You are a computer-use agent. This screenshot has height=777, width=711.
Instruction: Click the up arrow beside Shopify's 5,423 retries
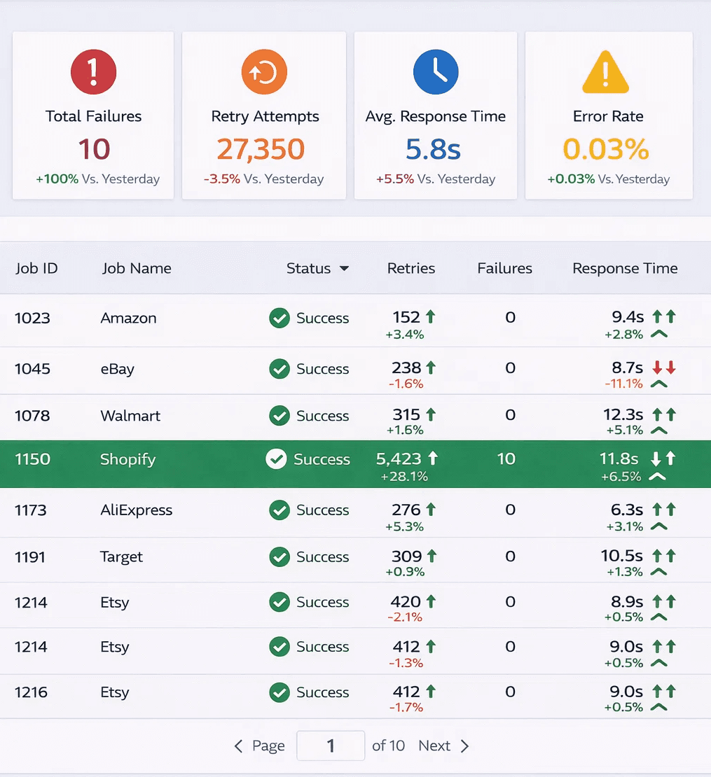click(x=433, y=458)
